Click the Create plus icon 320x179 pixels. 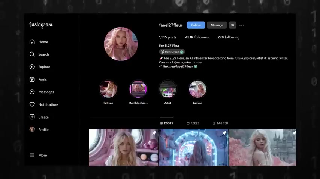coord(32,117)
